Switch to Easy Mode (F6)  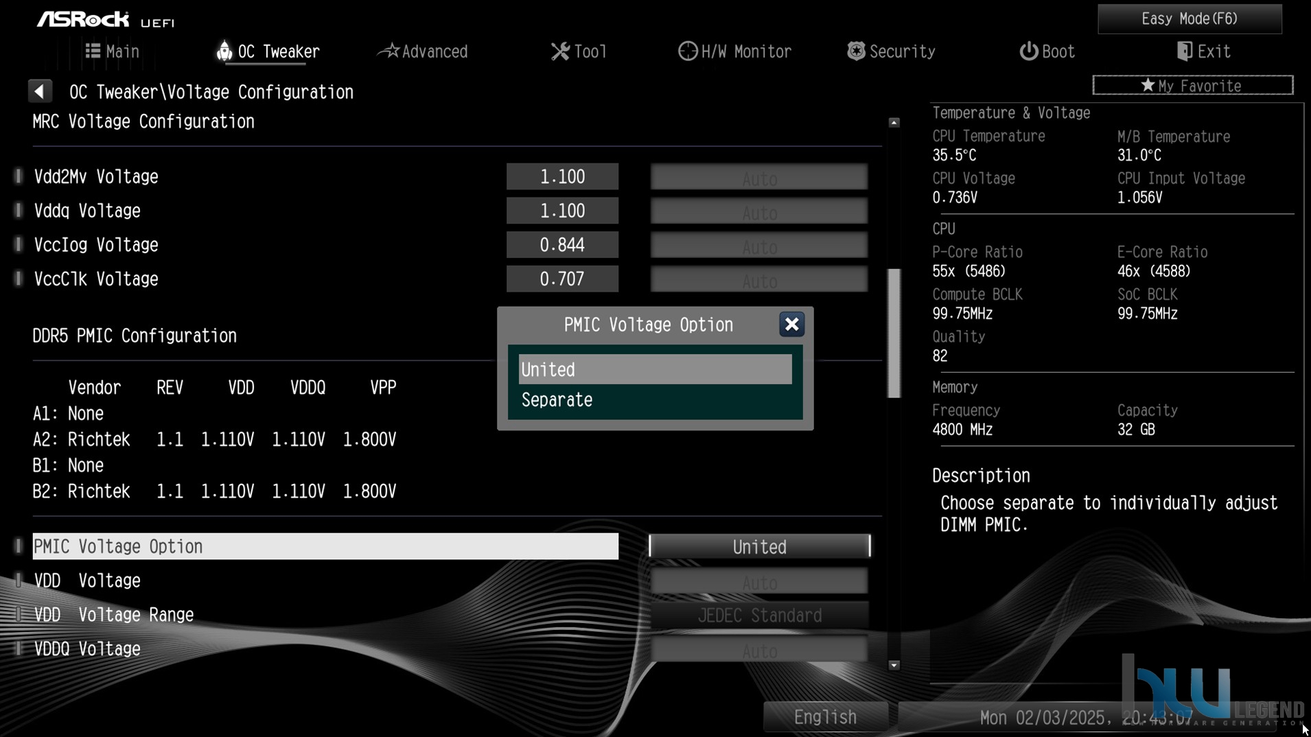[1190, 19]
